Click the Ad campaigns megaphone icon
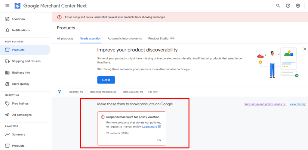This screenshot has width=308, height=150. coord(8,115)
